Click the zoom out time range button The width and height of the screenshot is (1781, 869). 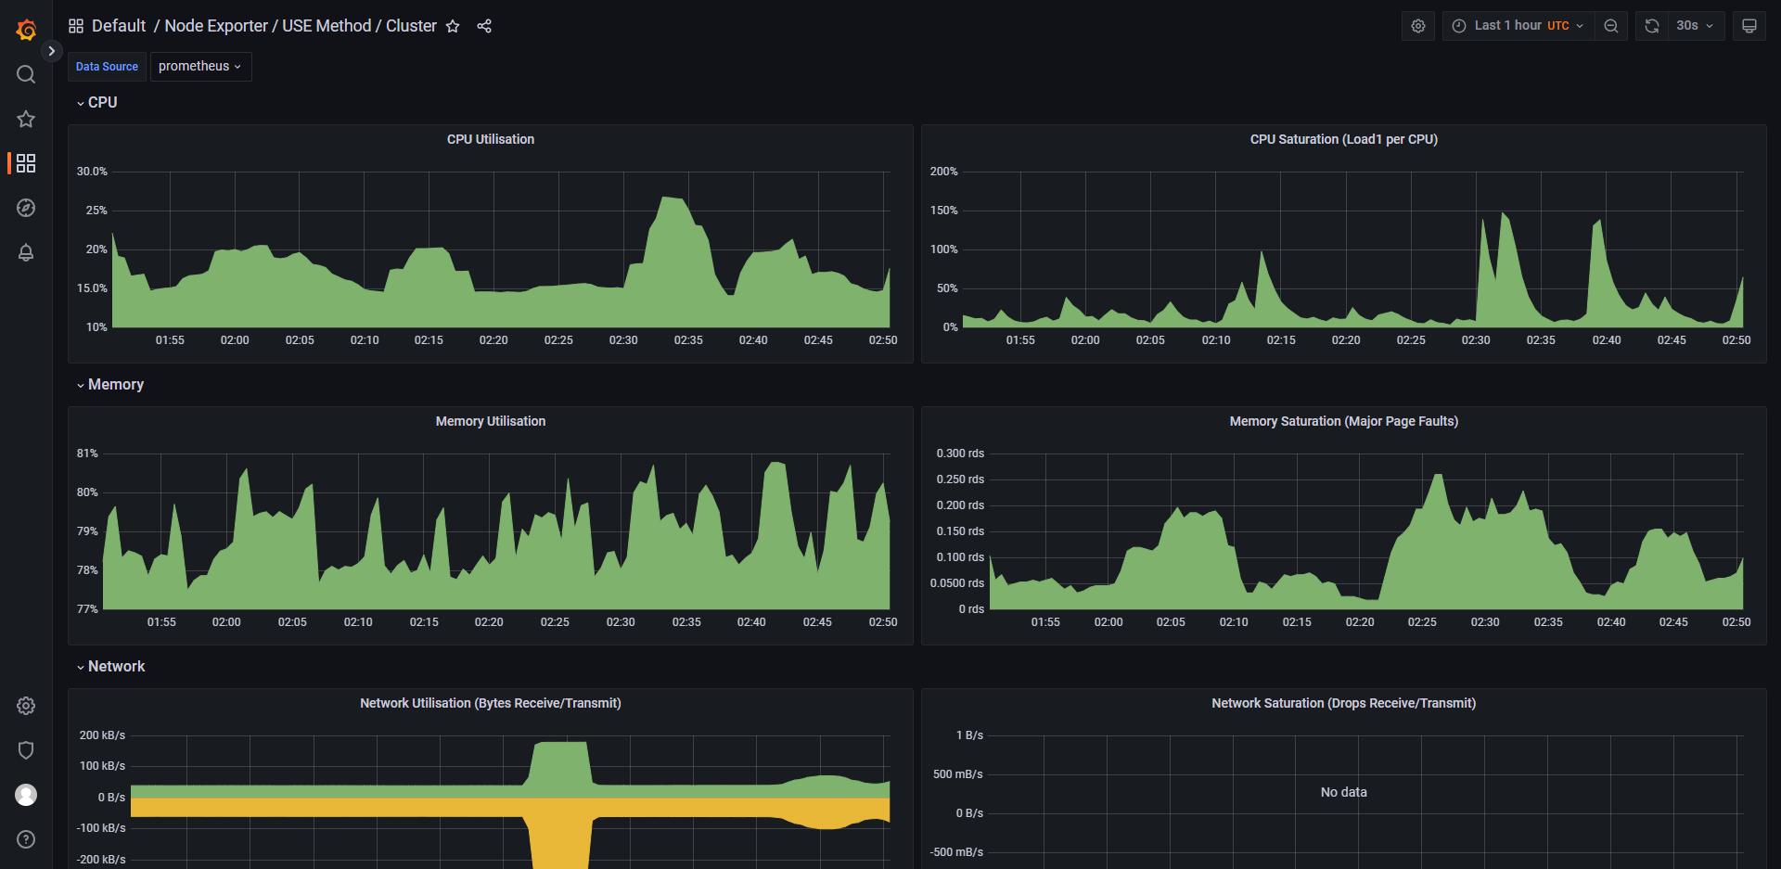[x=1611, y=26]
